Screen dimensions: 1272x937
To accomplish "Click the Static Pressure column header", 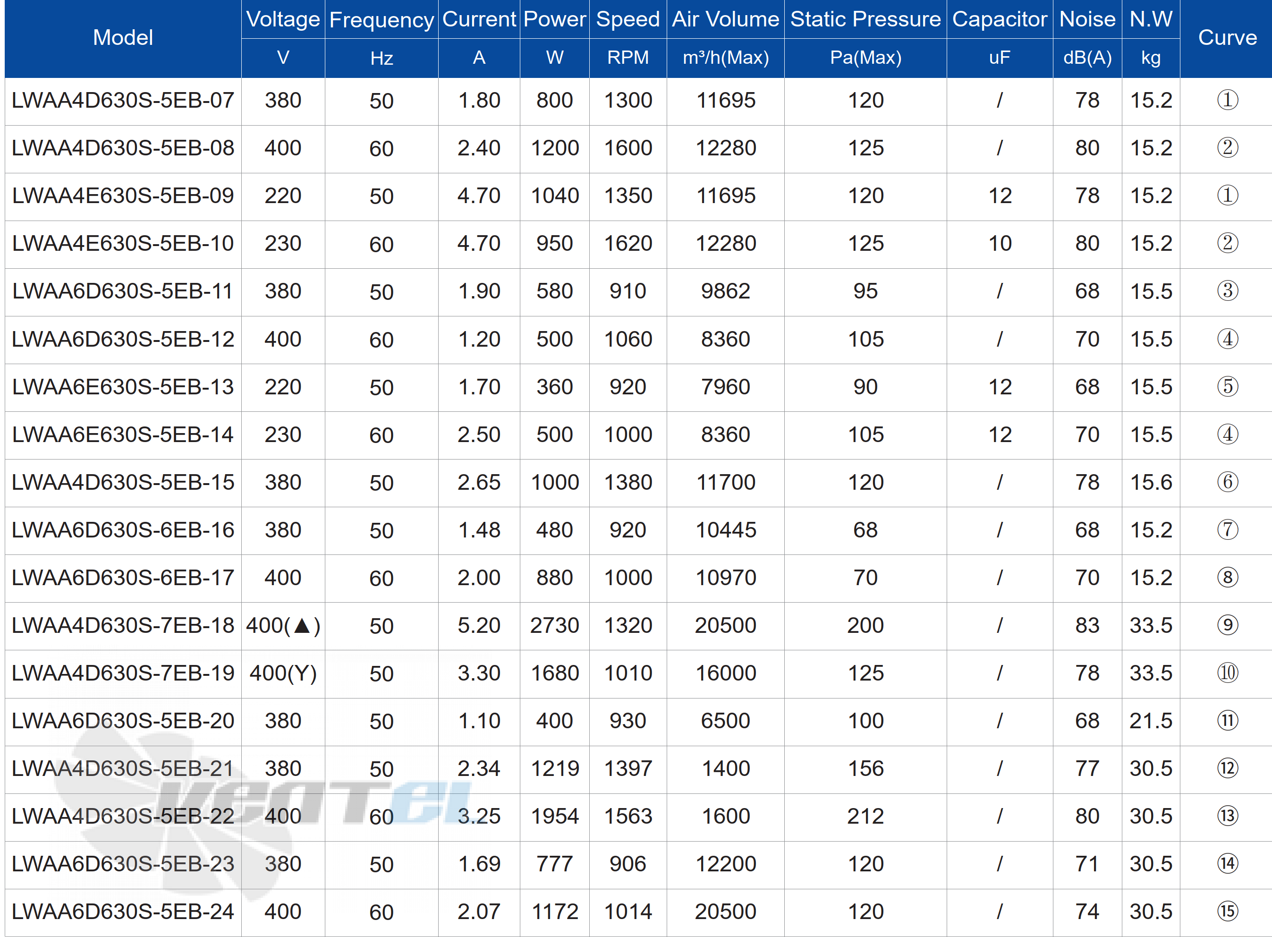I will tap(866, 19).
